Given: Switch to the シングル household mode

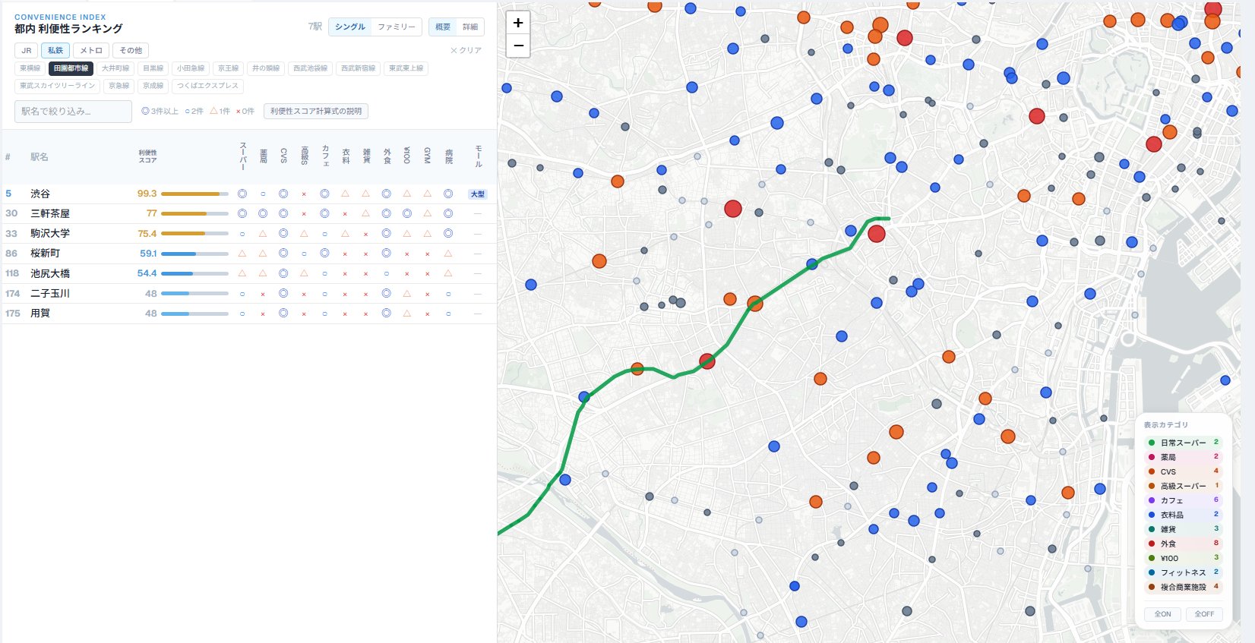Looking at the screenshot, I should [x=350, y=27].
